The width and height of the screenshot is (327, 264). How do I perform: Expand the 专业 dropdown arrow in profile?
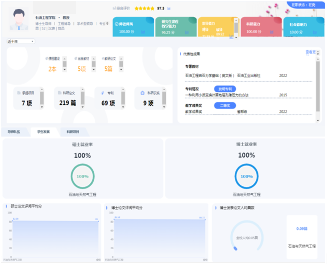pos(107,24)
